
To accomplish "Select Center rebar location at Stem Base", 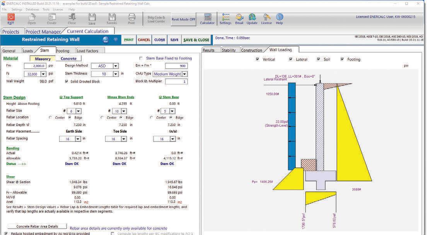I will [151, 117].
